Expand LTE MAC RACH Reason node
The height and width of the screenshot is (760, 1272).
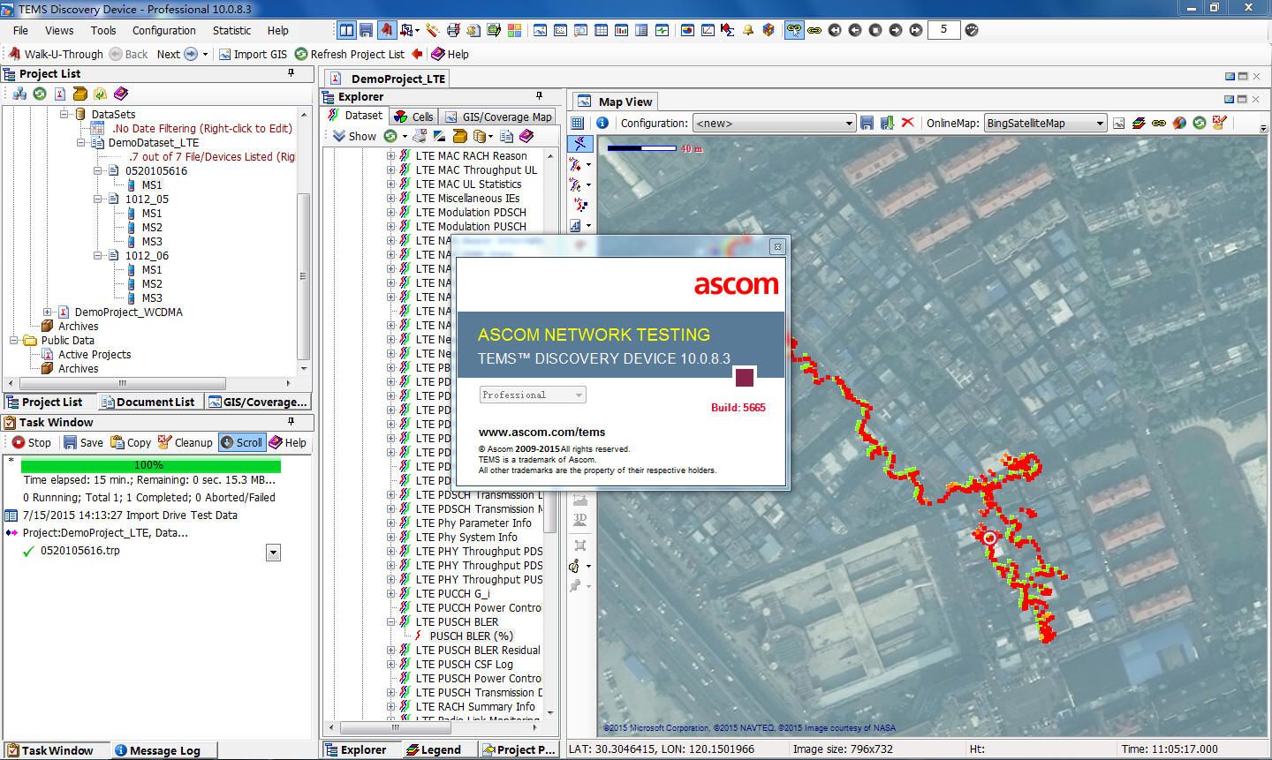click(390, 156)
